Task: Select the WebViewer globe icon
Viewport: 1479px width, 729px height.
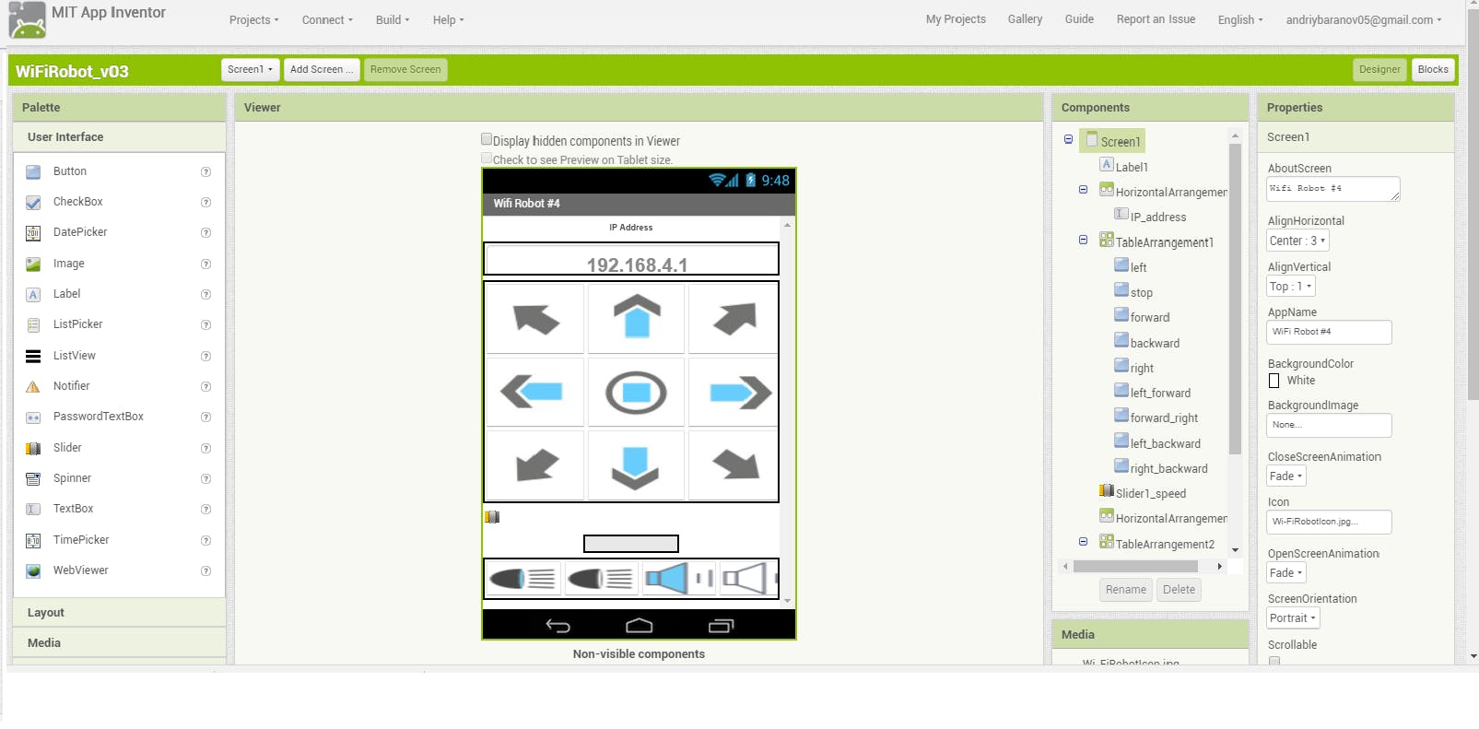Action: coord(33,571)
